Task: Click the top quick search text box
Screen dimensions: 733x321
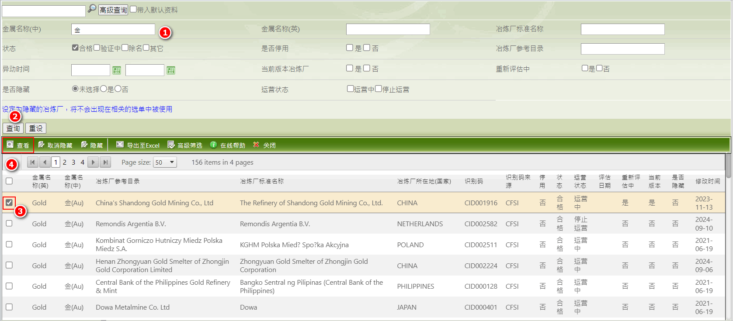Action: 44,11
